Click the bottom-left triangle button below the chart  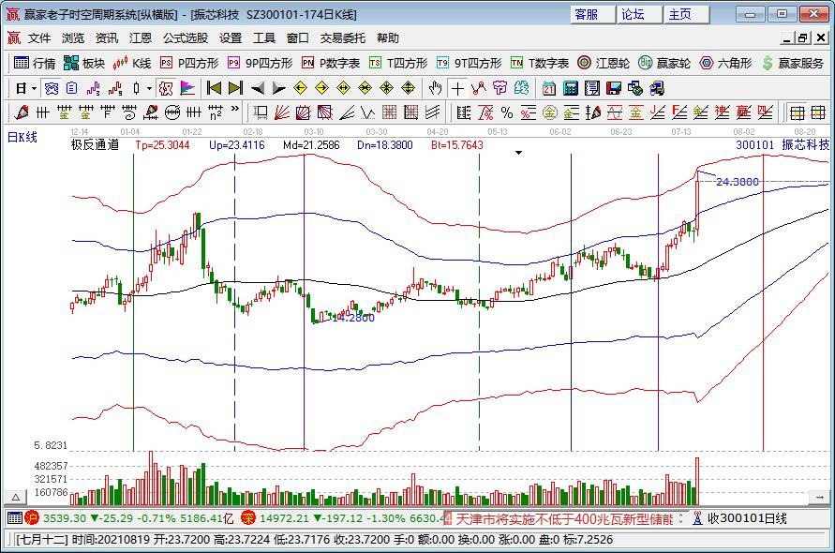[16, 497]
